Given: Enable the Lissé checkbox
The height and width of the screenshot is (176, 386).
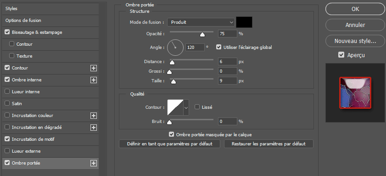Looking at the screenshot, I should [197, 107].
